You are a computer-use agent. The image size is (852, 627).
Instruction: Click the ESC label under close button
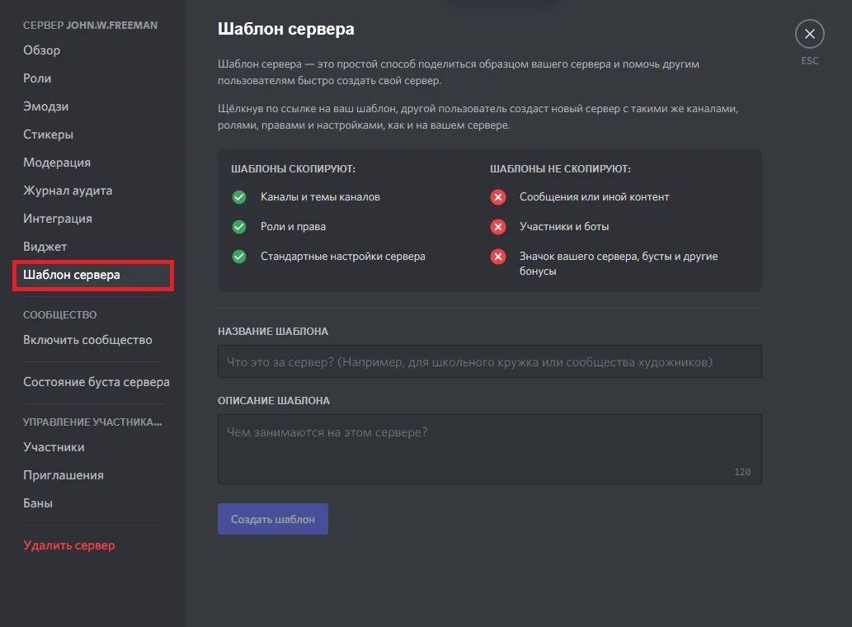(x=810, y=61)
